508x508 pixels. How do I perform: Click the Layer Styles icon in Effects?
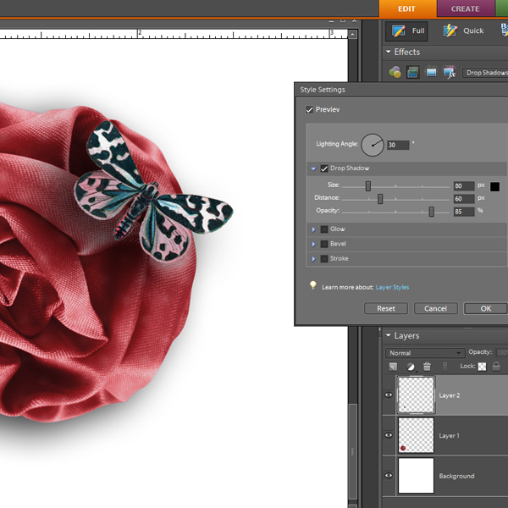[413, 73]
